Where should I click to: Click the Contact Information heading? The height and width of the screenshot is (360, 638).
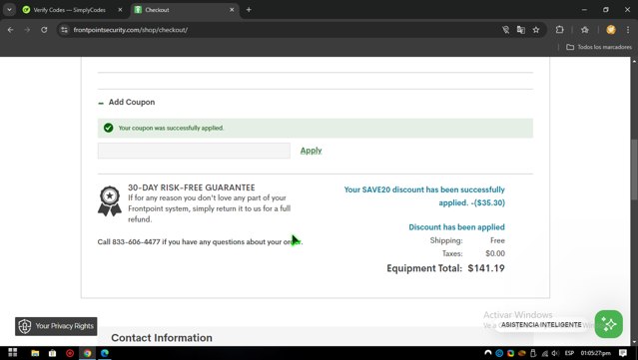point(162,338)
